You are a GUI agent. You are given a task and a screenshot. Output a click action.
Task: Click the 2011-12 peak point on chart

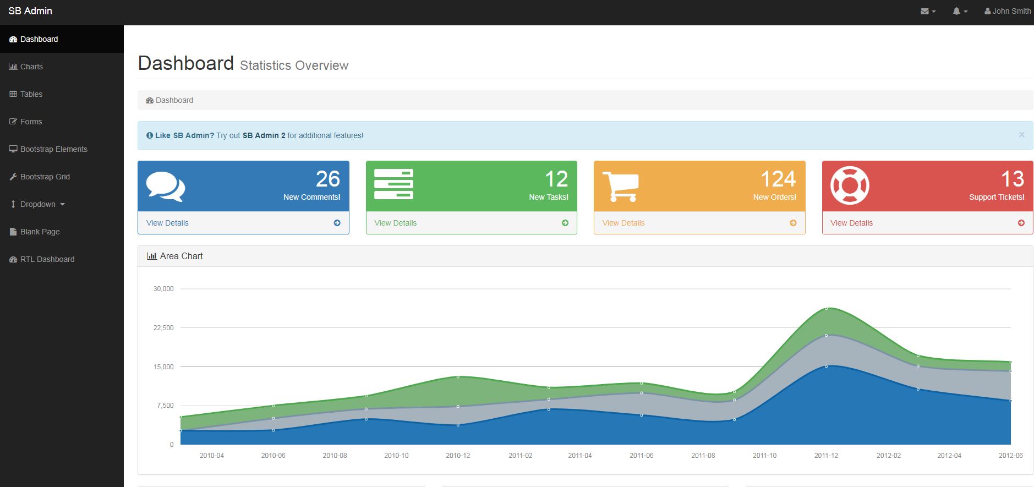[x=826, y=308]
